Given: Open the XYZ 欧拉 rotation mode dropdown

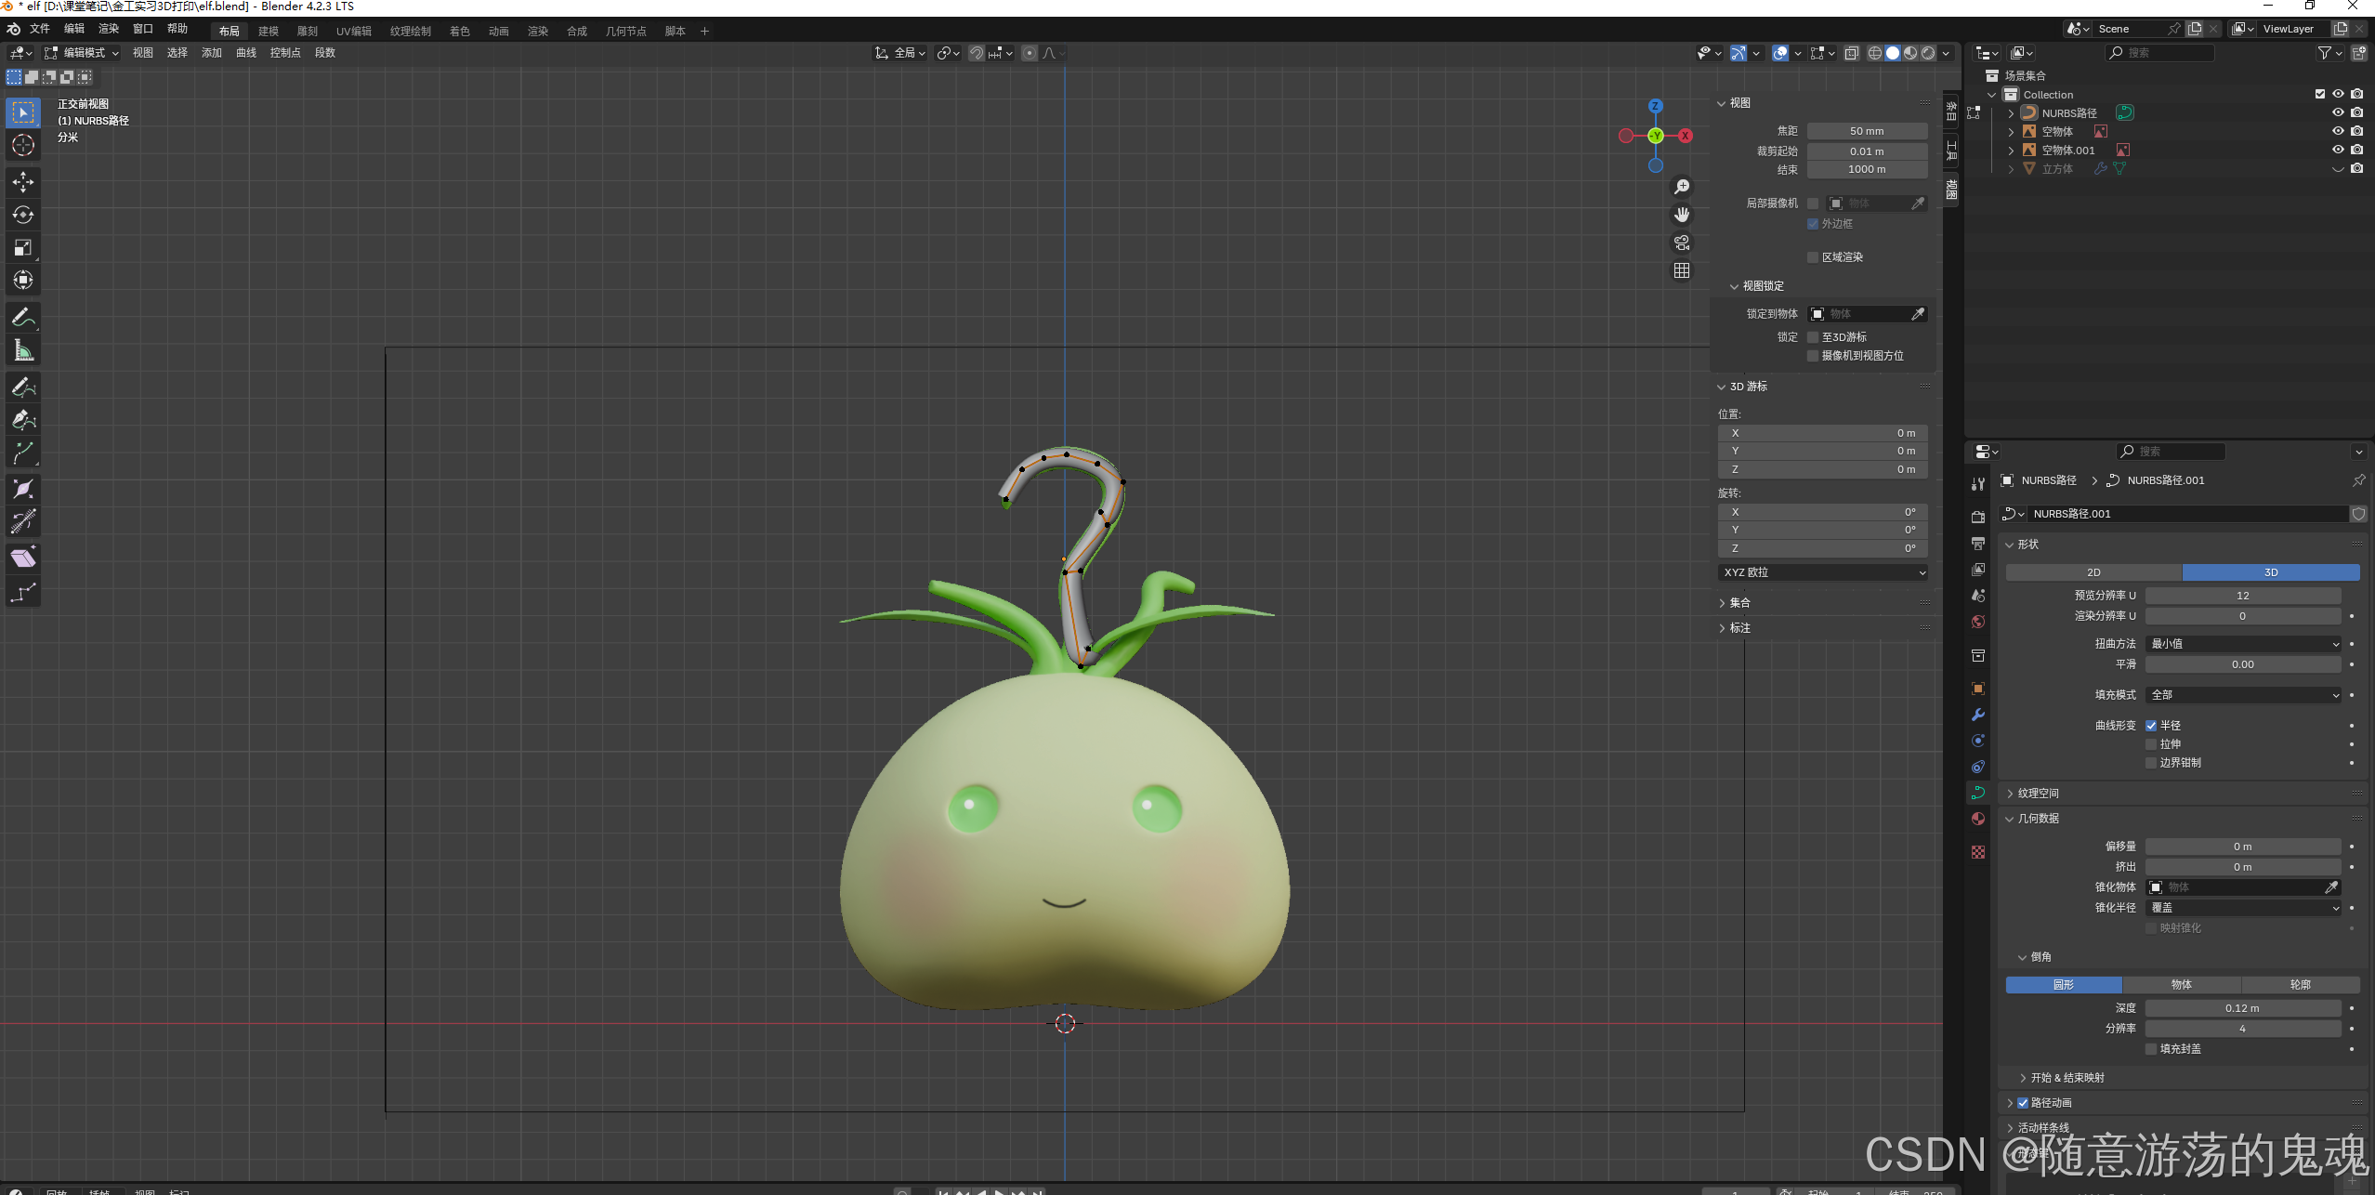Looking at the screenshot, I should point(1823,572).
